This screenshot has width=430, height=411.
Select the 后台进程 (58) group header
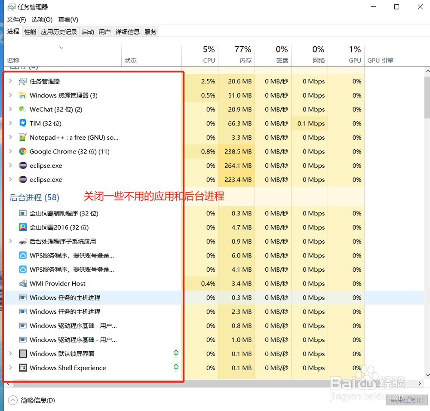coord(34,197)
